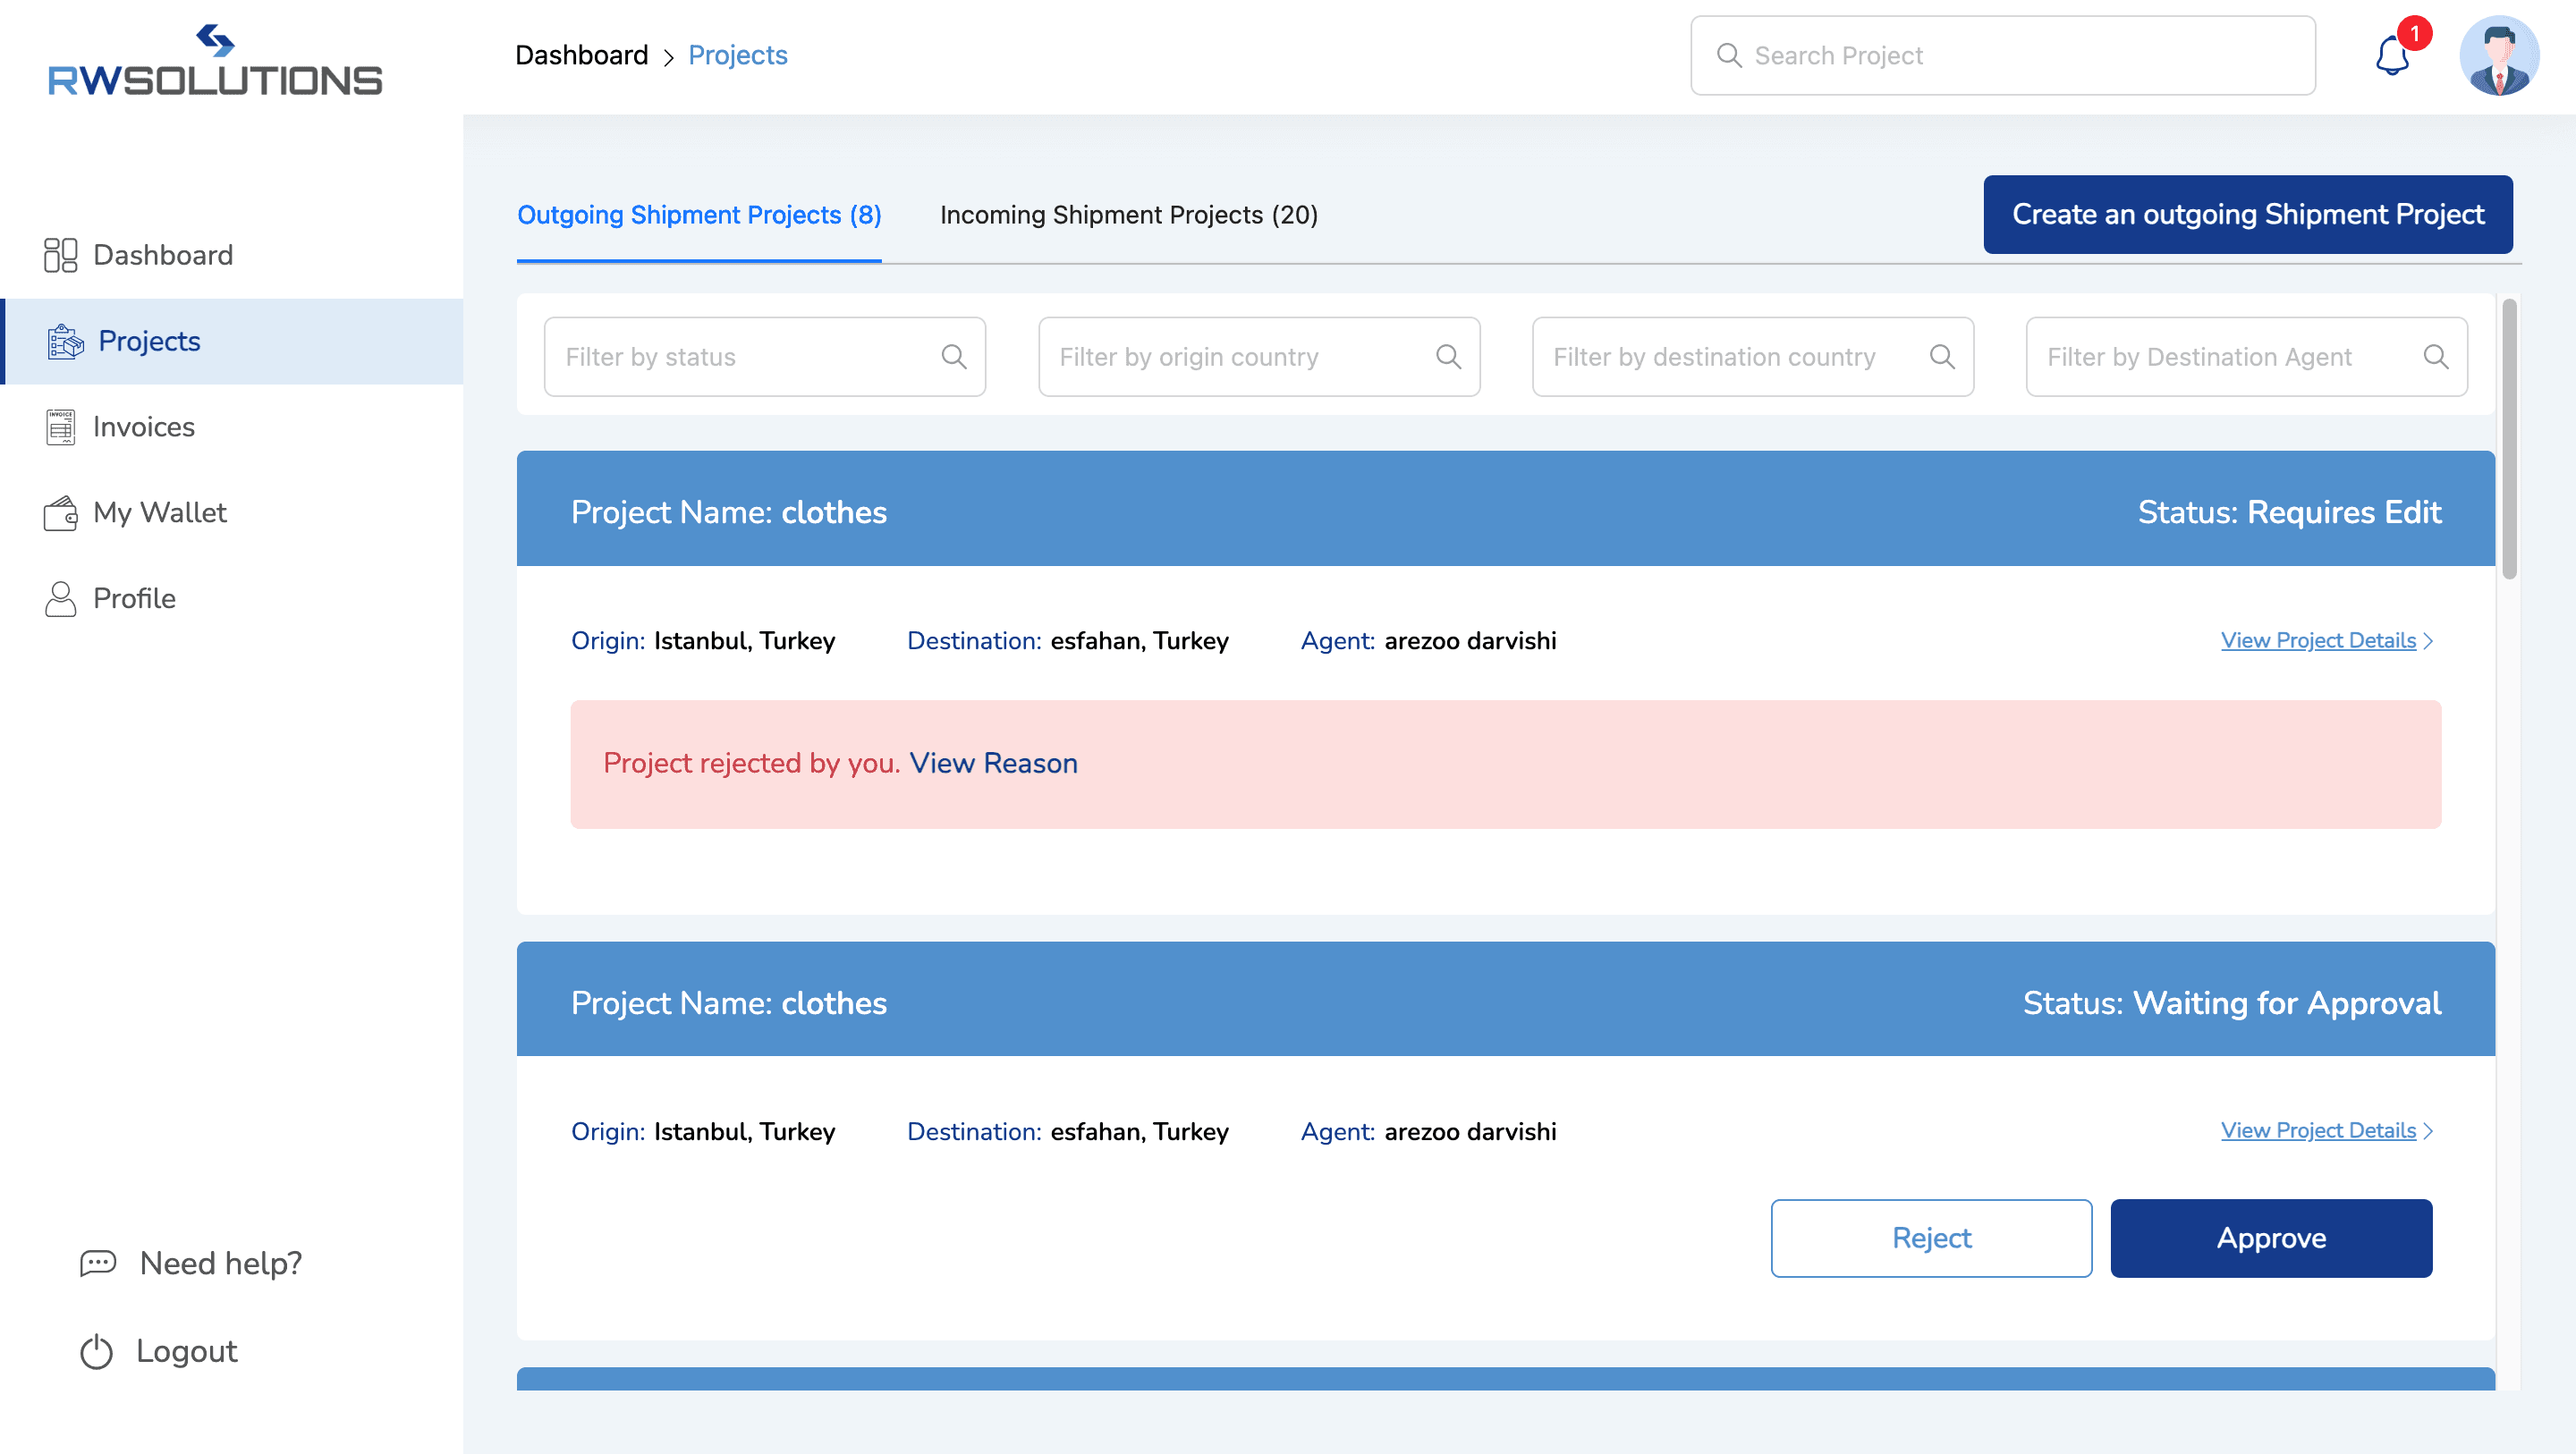Click the Projects clipboard icon

click(x=65, y=341)
